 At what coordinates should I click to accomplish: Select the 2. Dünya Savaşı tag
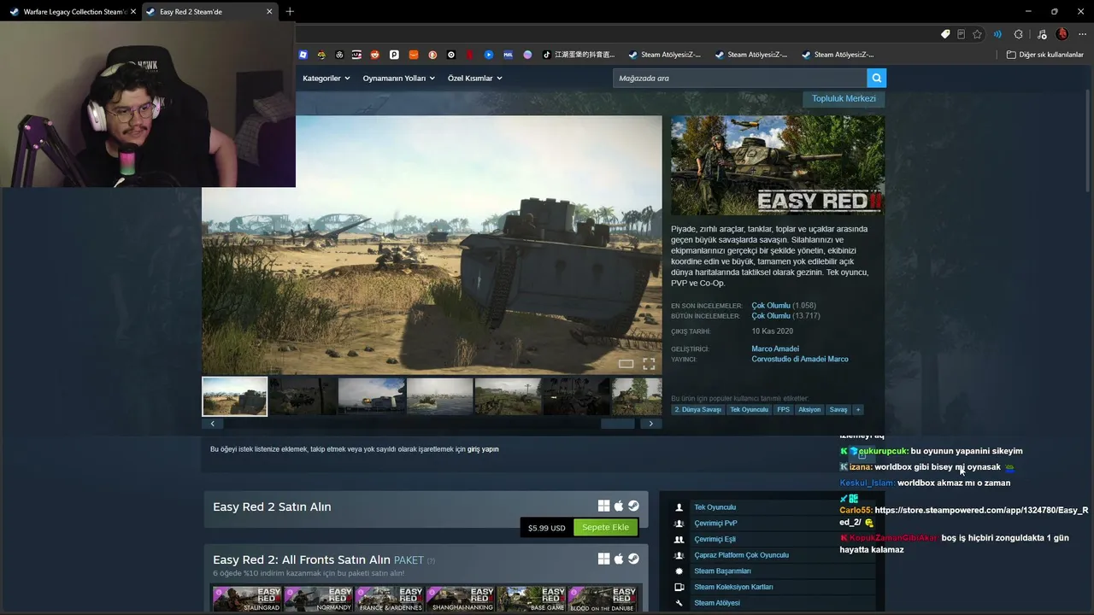coord(698,410)
